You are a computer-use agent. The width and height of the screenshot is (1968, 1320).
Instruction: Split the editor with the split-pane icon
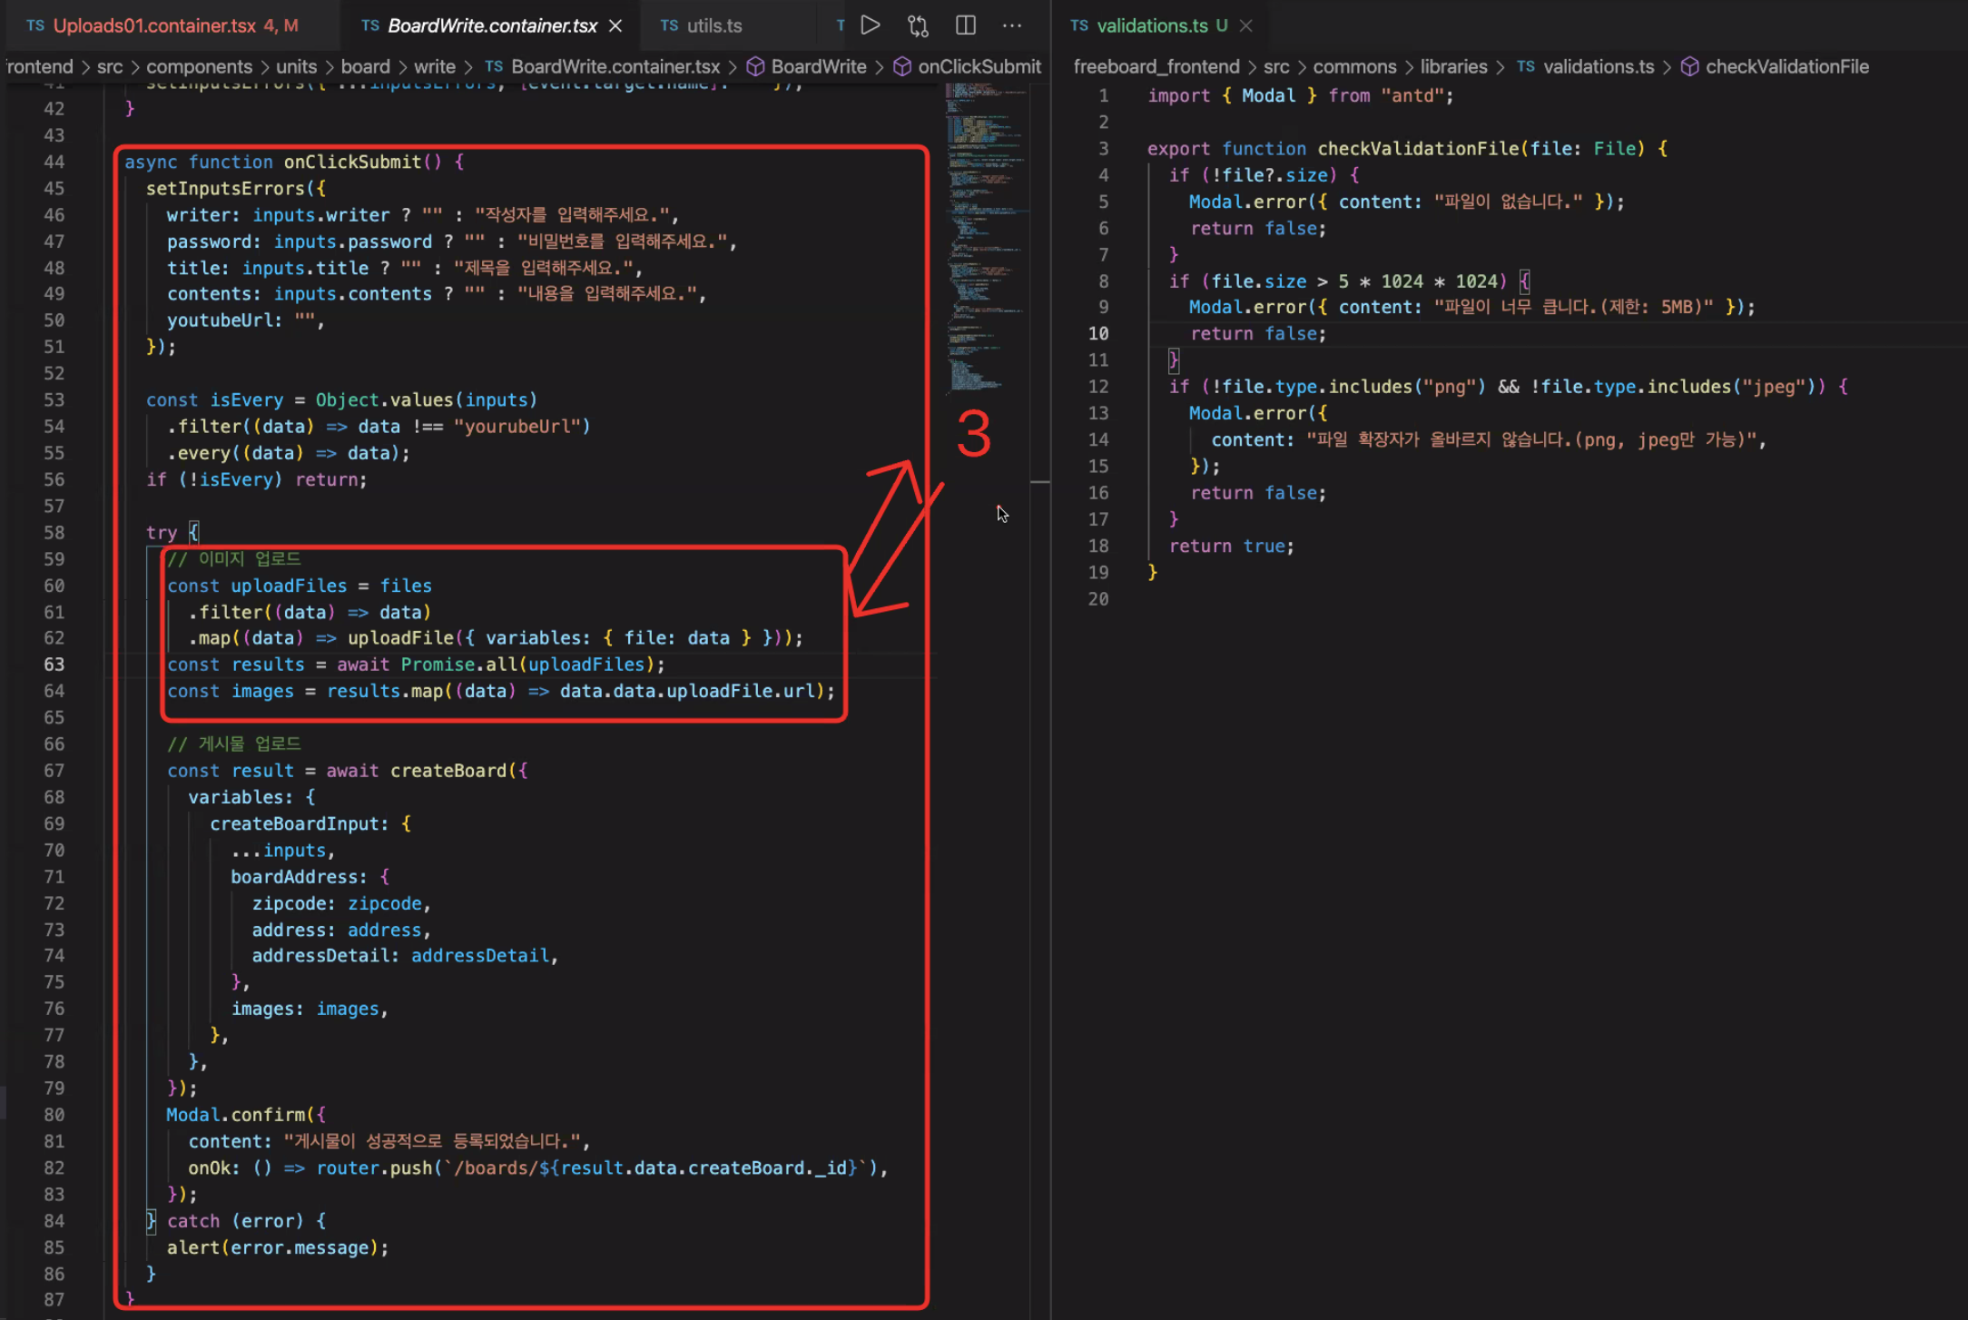[966, 25]
